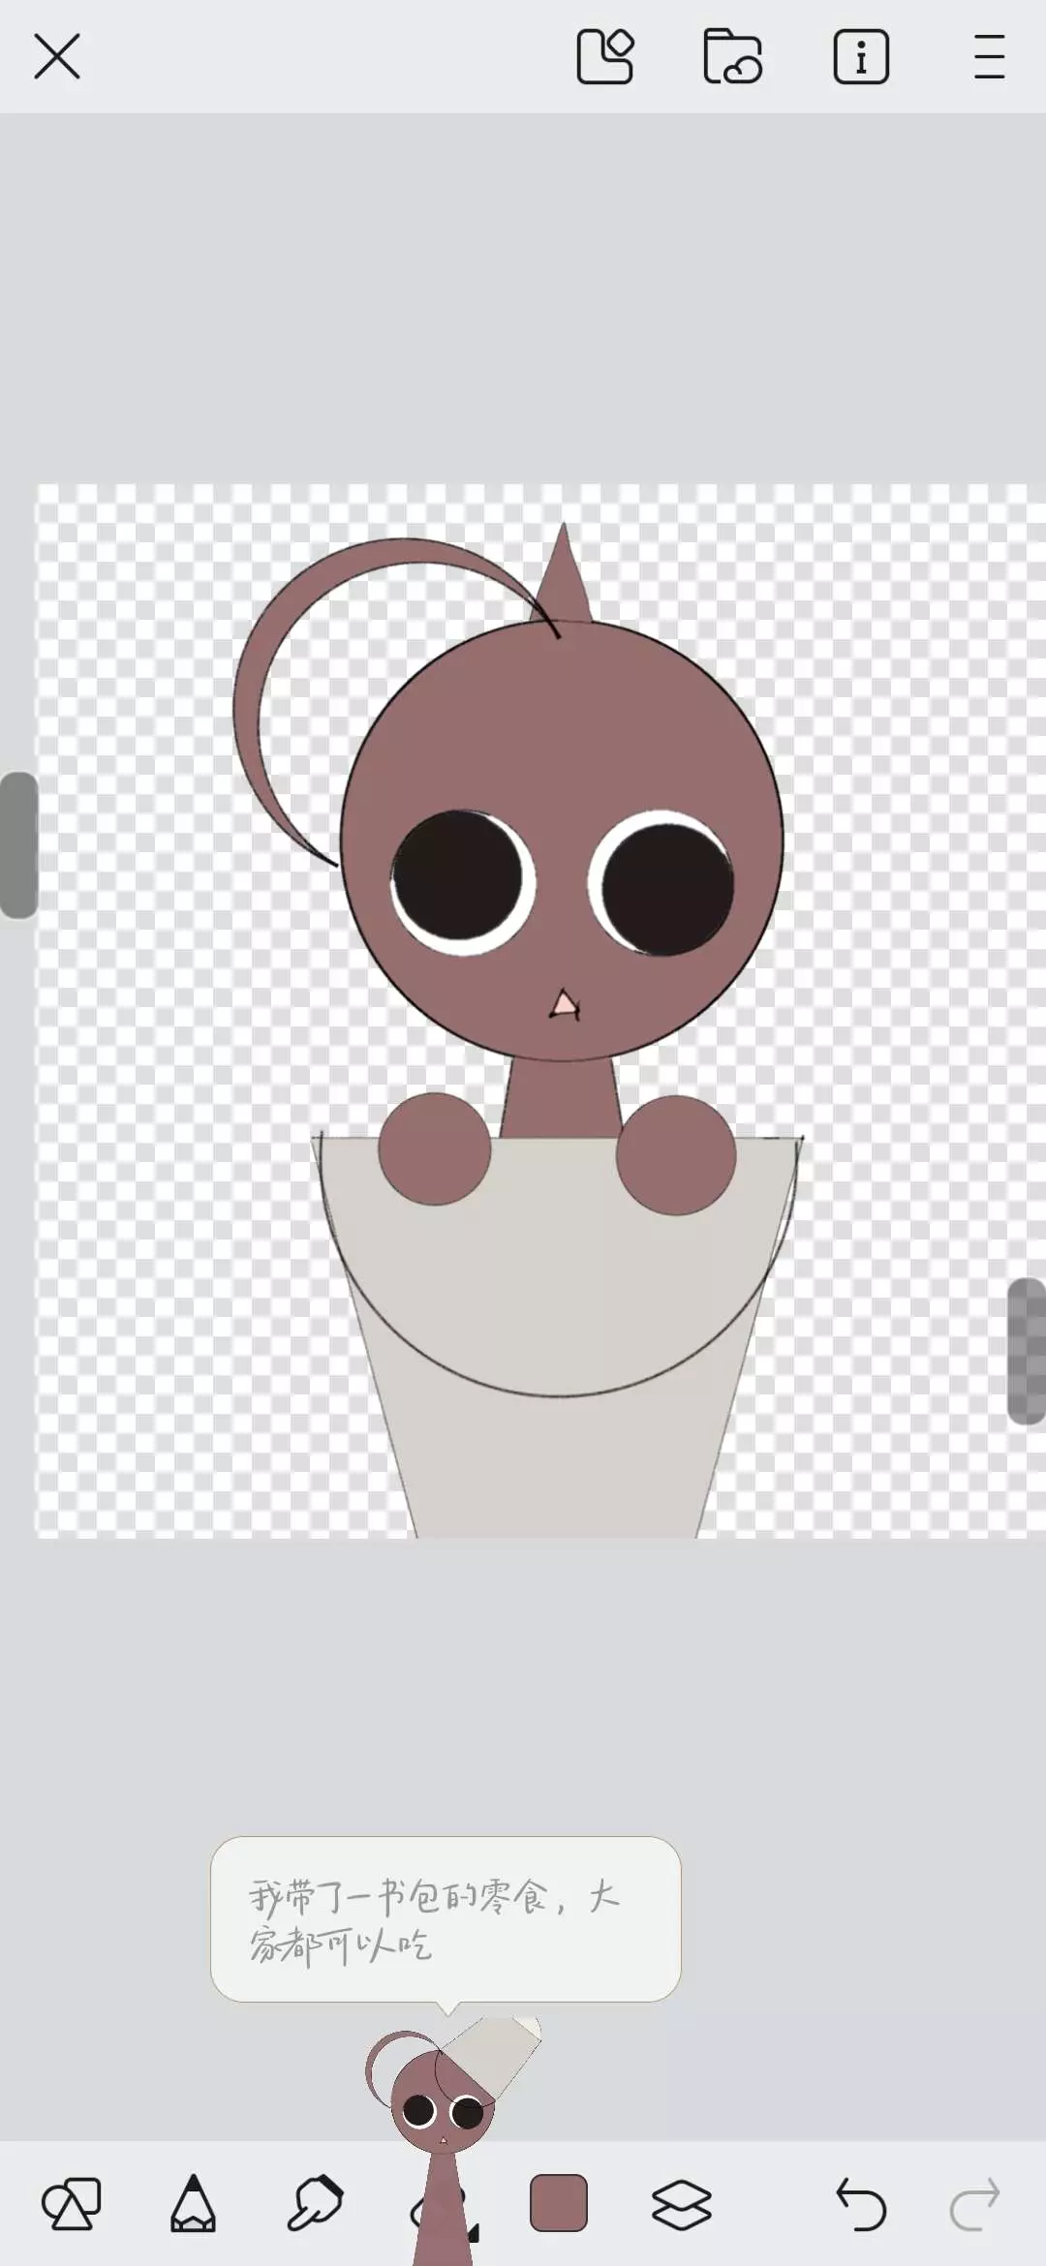Tap the save-as-sticker icon in top bar
1046x2266 pixels.
click(x=605, y=56)
